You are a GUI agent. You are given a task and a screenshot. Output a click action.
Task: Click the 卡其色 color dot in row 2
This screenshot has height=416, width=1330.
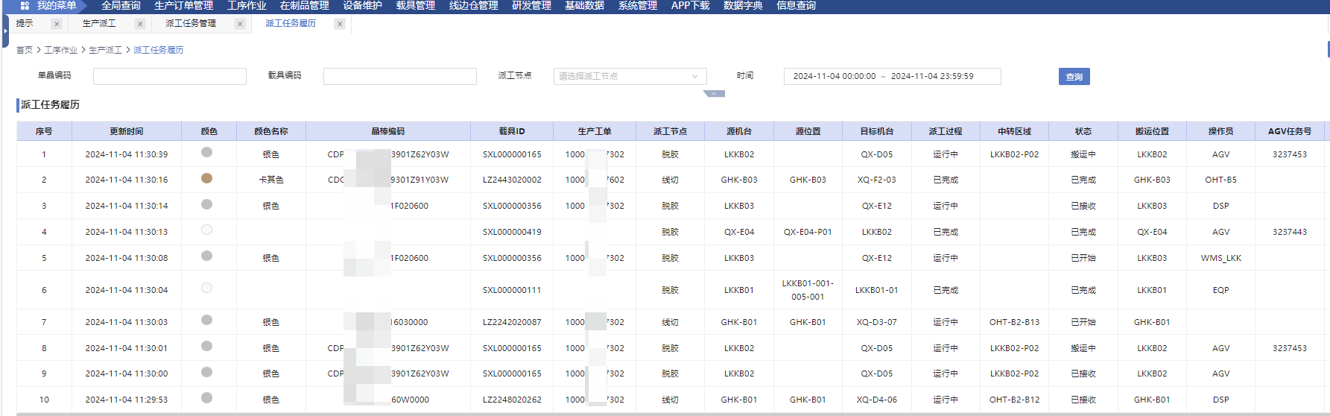pyautogui.click(x=207, y=178)
